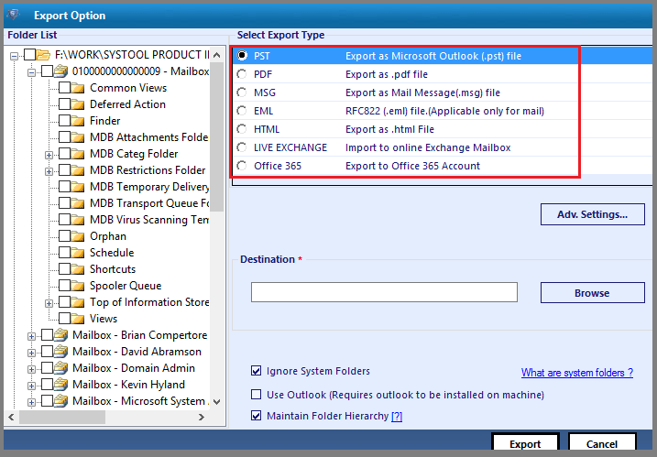The width and height of the screenshot is (657, 457).
Task: Enable the Use Outlook checkbox
Action: coord(256,395)
